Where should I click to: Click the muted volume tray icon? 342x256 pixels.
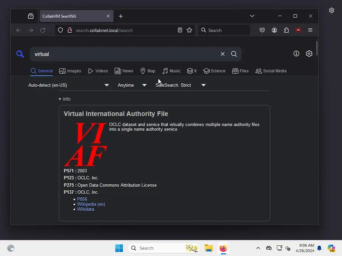click(288, 248)
